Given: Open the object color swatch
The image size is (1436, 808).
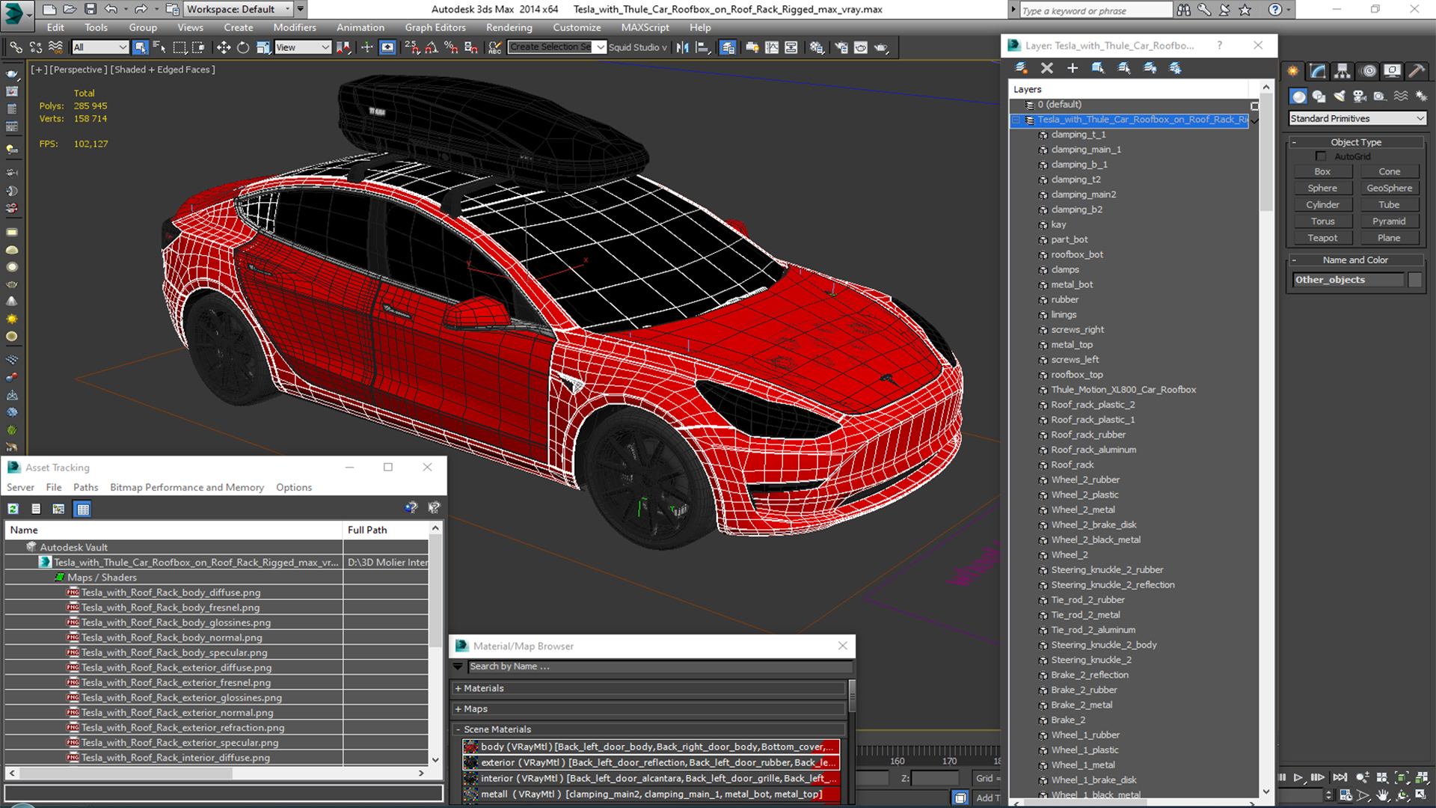Looking at the screenshot, I should [1414, 280].
